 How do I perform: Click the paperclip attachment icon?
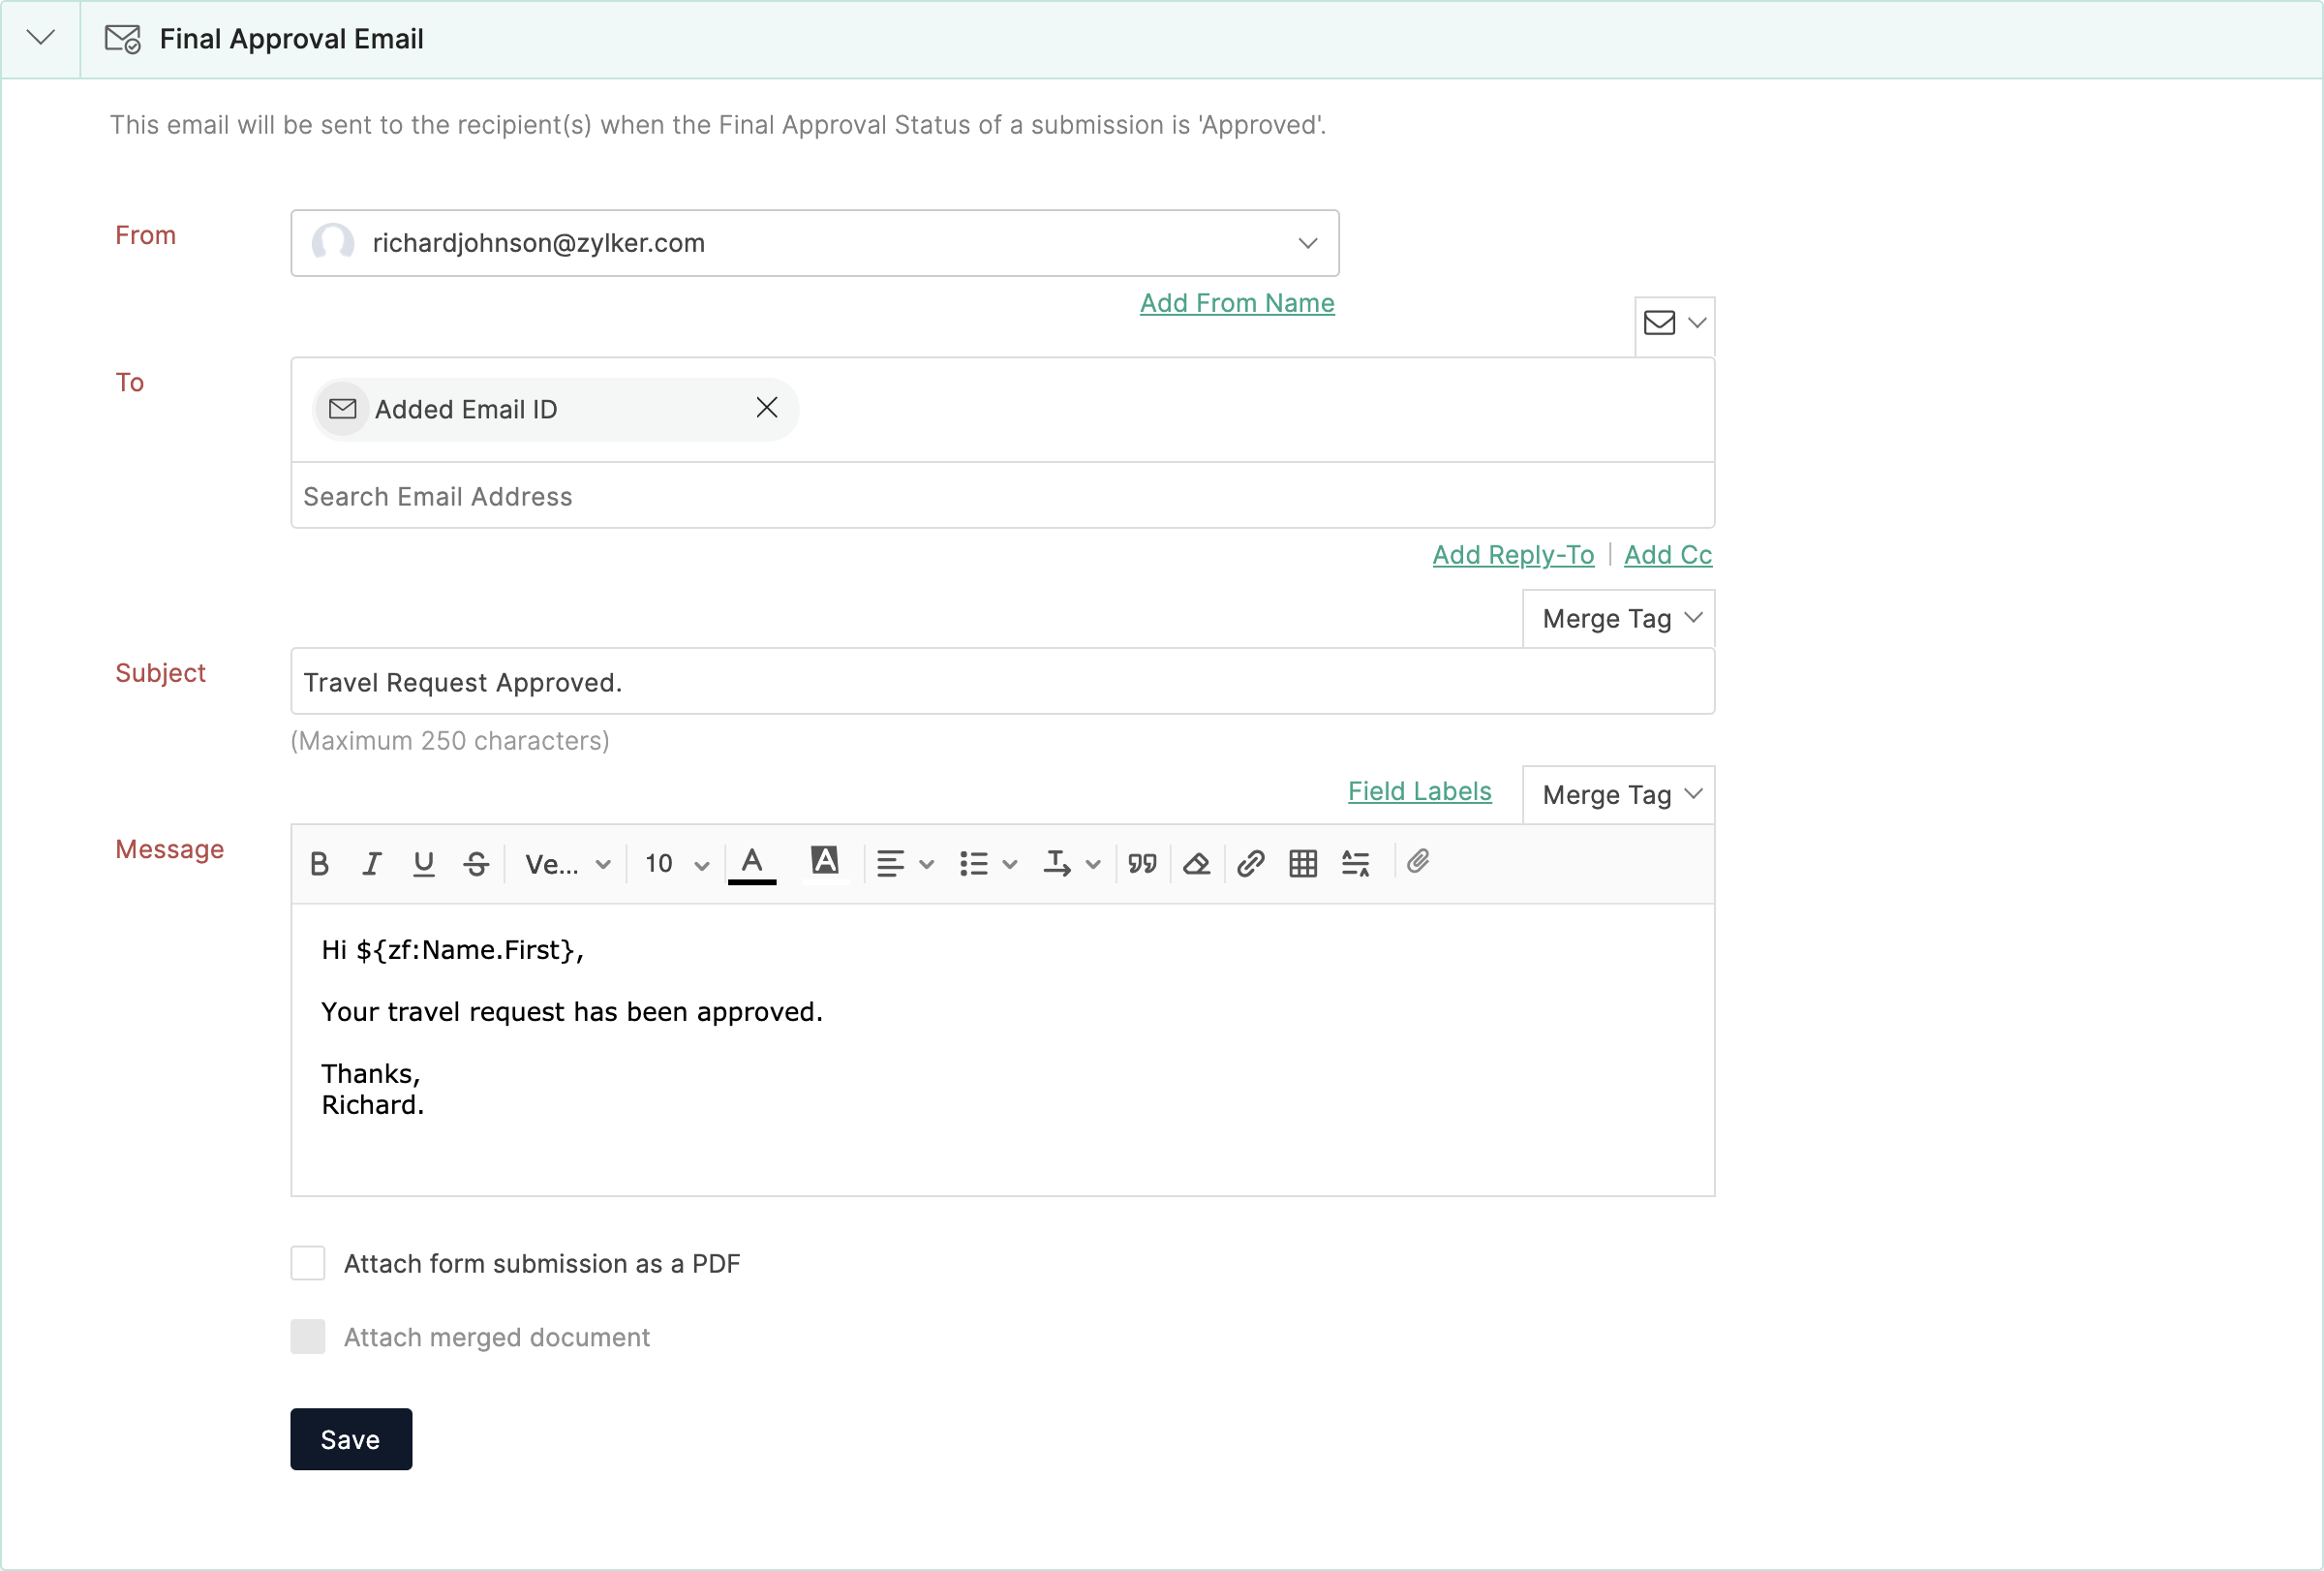coord(1418,862)
